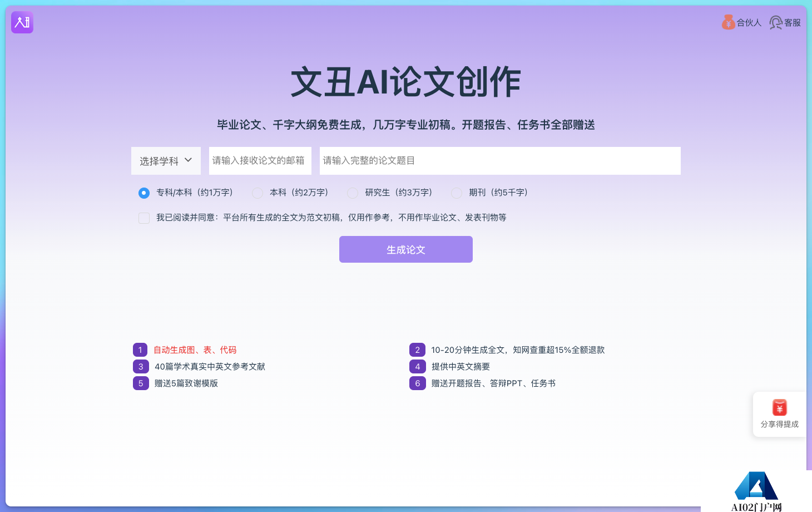Image resolution: width=812 pixels, height=512 pixels.
Task: Click the partner money bag icon
Action: [728, 22]
